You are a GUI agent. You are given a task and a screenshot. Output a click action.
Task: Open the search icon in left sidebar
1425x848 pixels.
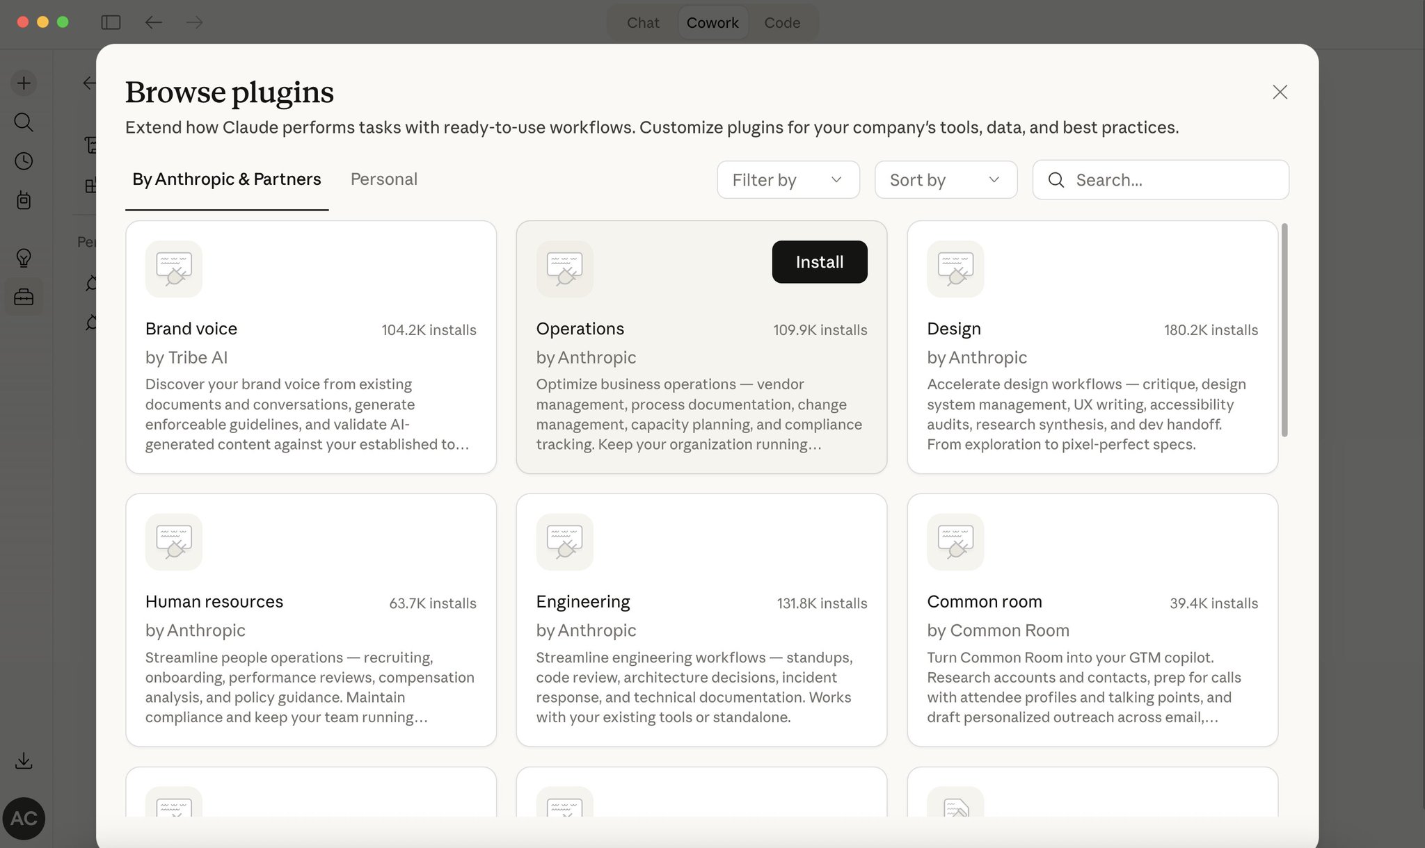tap(24, 122)
